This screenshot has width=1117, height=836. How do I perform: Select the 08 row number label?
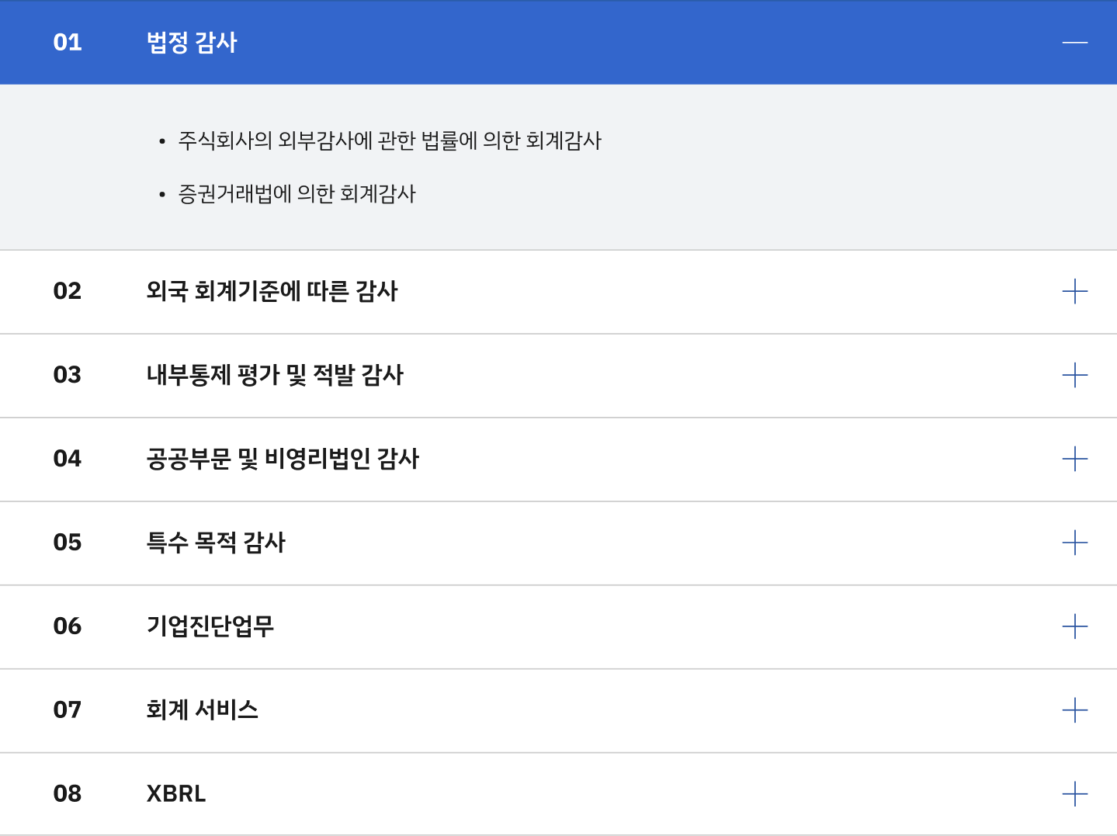coord(68,794)
